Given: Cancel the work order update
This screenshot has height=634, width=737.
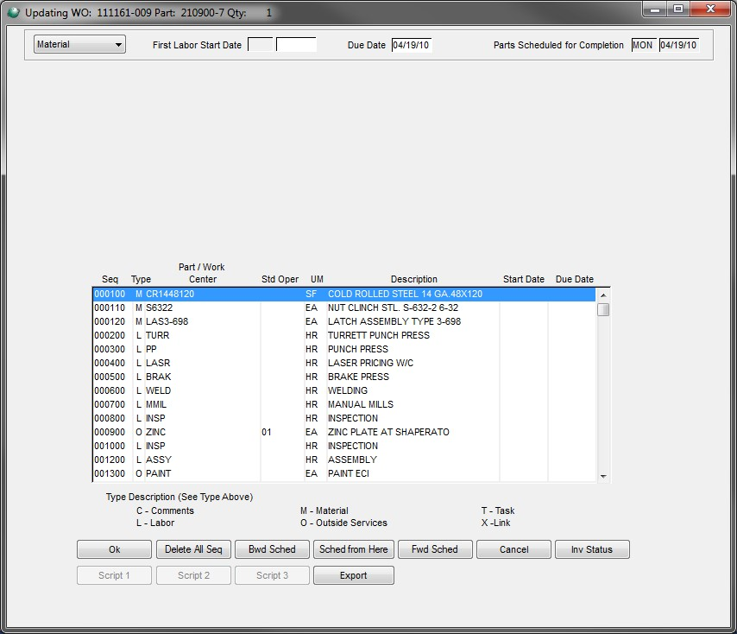Looking at the screenshot, I should click(513, 549).
